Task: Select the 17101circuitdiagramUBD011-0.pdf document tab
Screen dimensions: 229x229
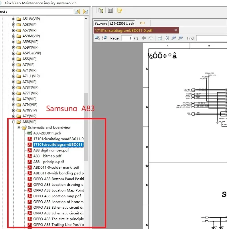Action: (x=136, y=30)
